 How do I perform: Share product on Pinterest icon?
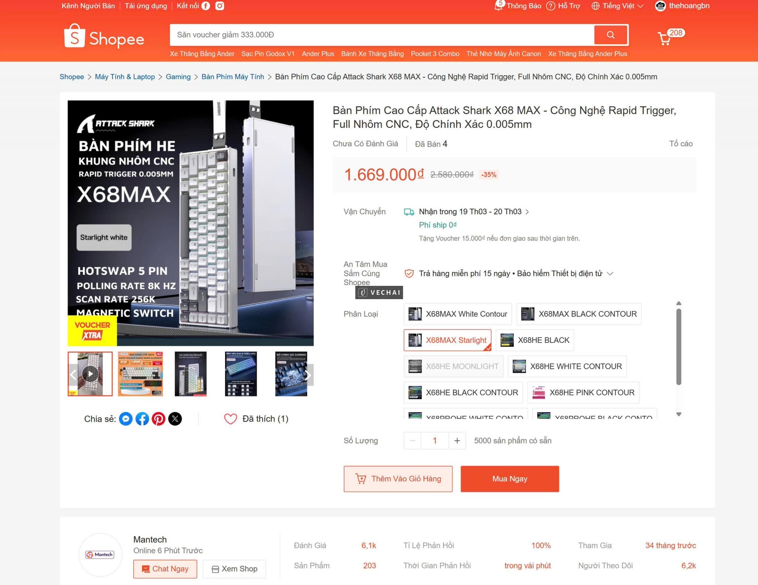(158, 419)
